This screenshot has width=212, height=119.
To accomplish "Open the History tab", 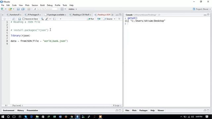I will point(21,110).
